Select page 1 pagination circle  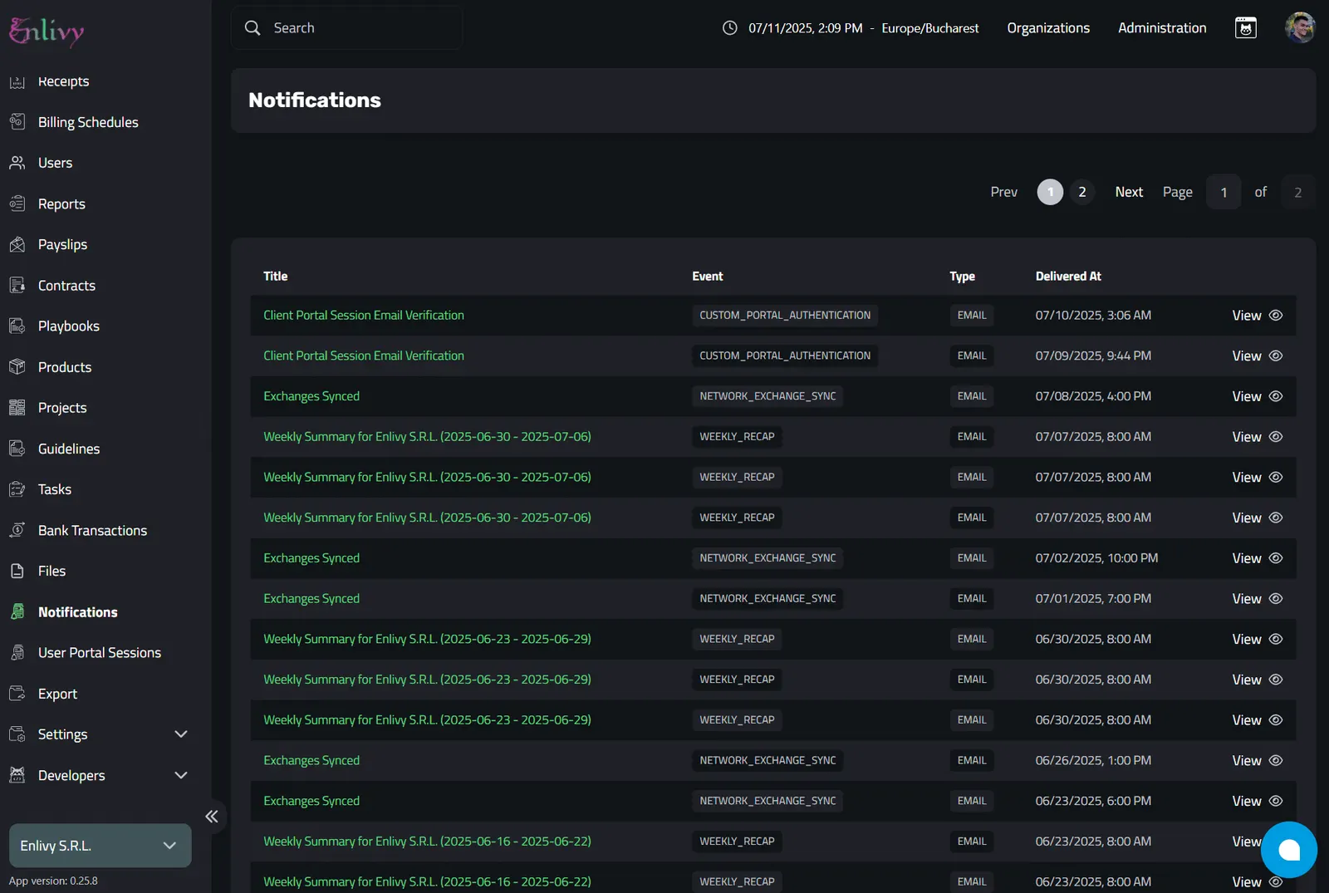click(1050, 192)
